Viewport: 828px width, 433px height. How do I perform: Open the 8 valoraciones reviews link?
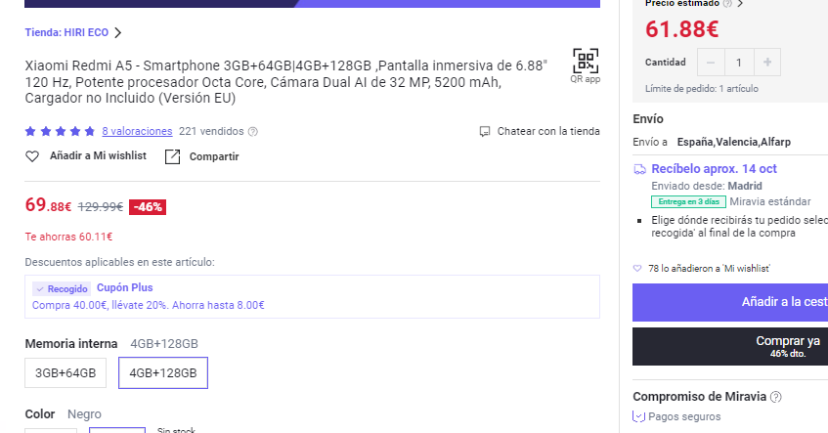(x=137, y=131)
